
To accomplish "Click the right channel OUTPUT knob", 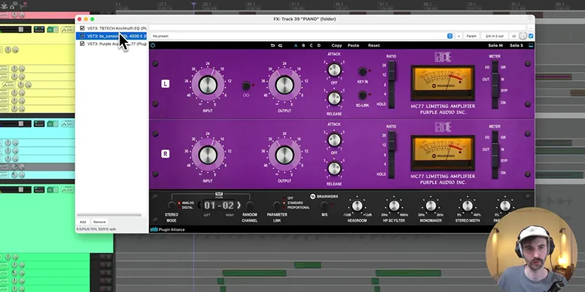I will (x=284, y=155).
